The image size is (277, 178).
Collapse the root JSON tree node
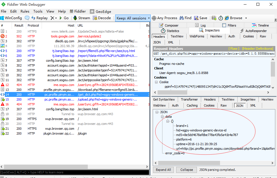pos(157,112)
